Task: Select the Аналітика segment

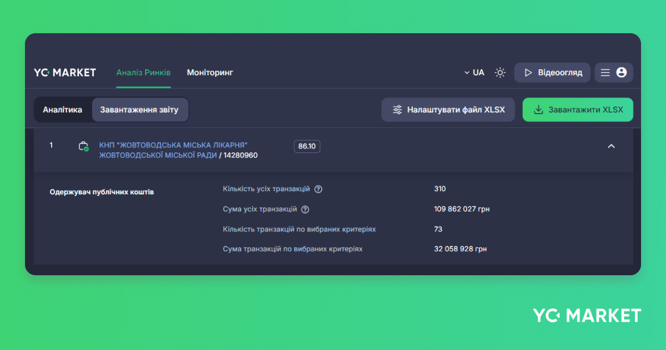Action: pos(63,110)
